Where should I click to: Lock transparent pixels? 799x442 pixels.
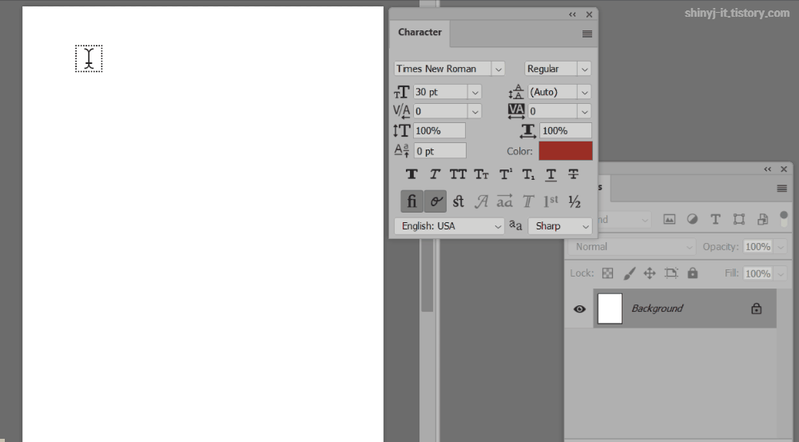coord(607,273)
